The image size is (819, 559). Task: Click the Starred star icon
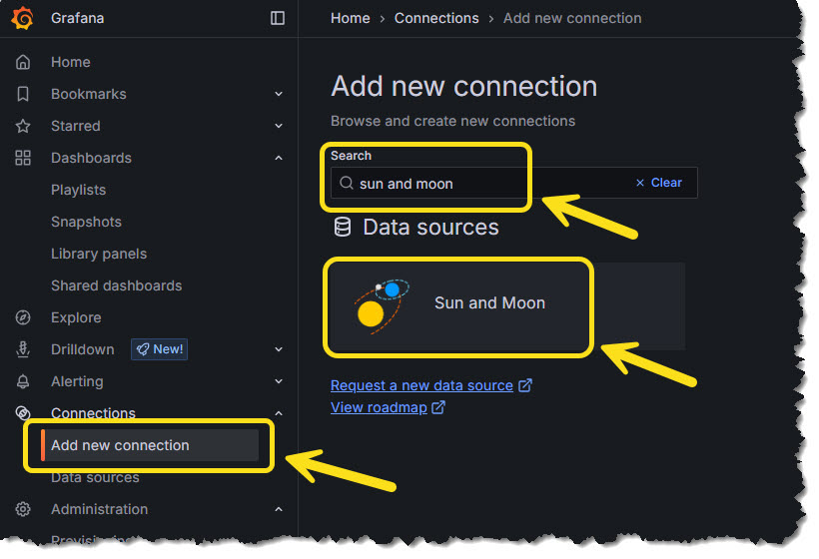[x=23, y=126]
